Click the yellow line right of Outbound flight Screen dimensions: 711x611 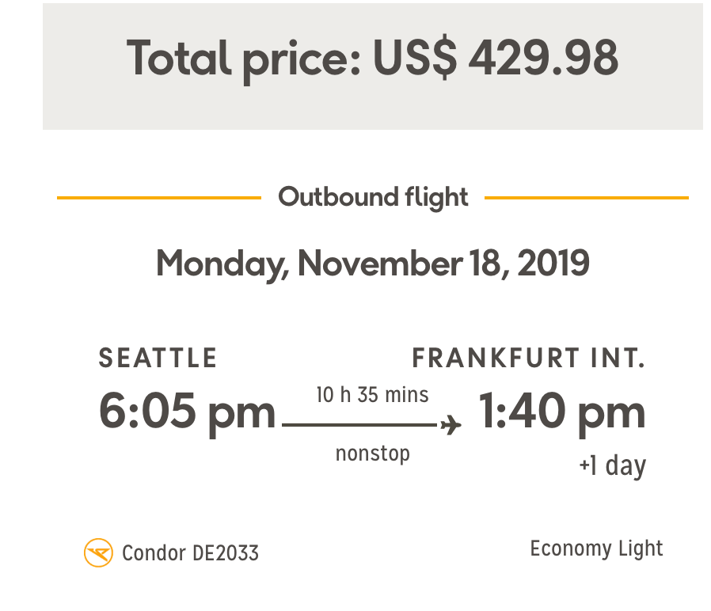pos(586,198)
